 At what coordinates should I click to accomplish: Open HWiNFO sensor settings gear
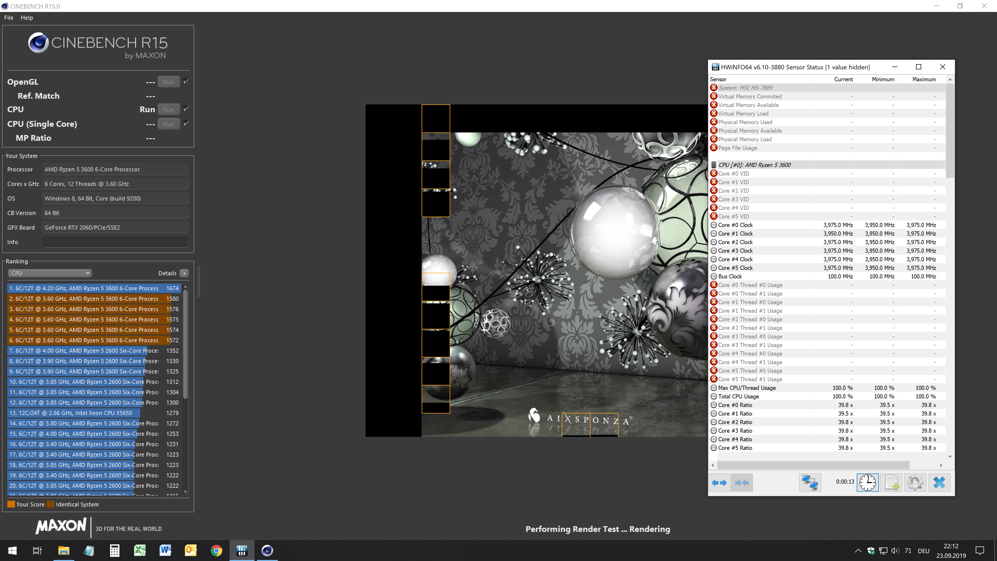click(x=915, y=482)
